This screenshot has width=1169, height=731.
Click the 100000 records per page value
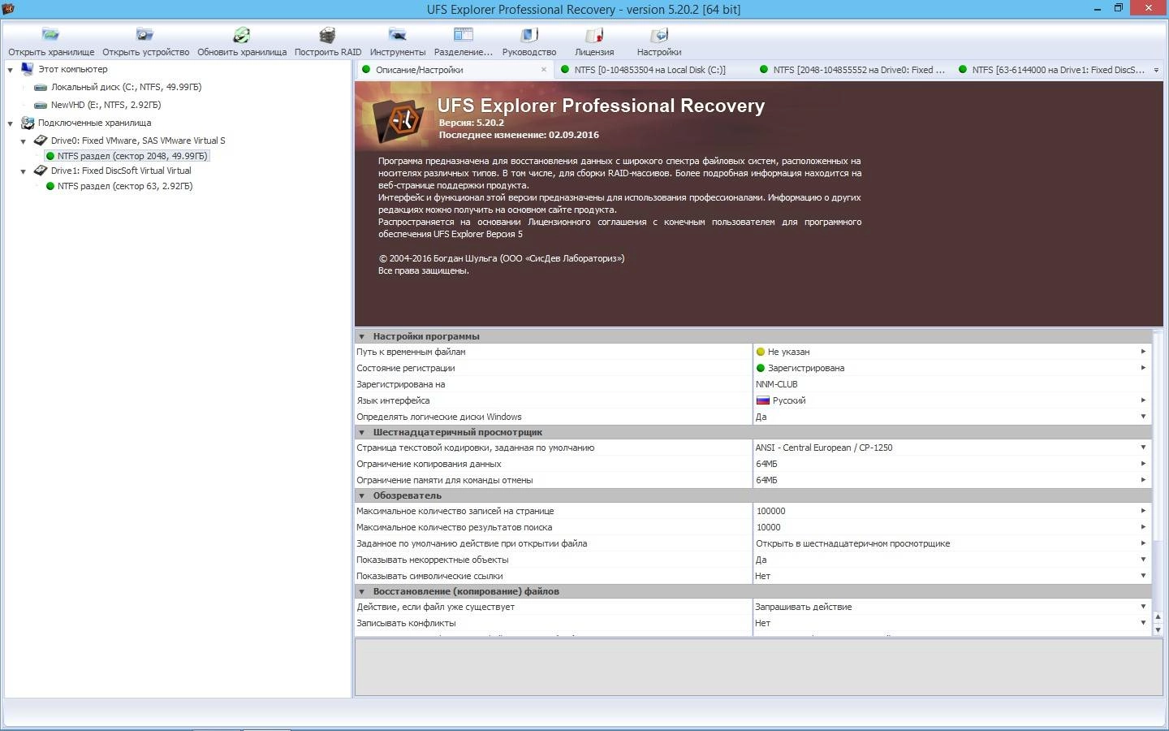pos(770,511)
